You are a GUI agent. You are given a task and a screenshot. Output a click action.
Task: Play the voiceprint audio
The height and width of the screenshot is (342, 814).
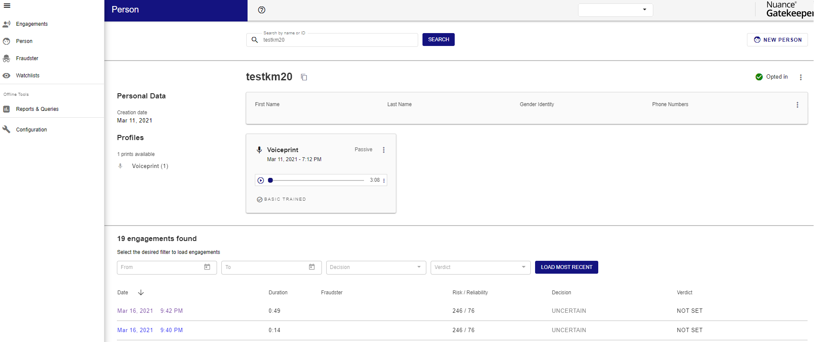click(x=260, y=180)
